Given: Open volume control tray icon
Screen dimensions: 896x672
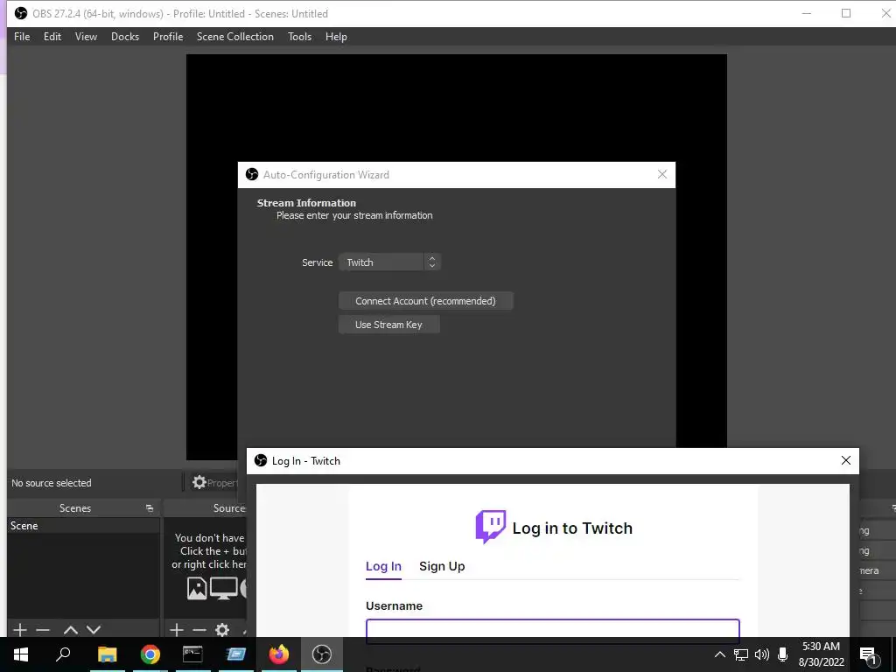Looking at the screenshot, I should [762, 654].
